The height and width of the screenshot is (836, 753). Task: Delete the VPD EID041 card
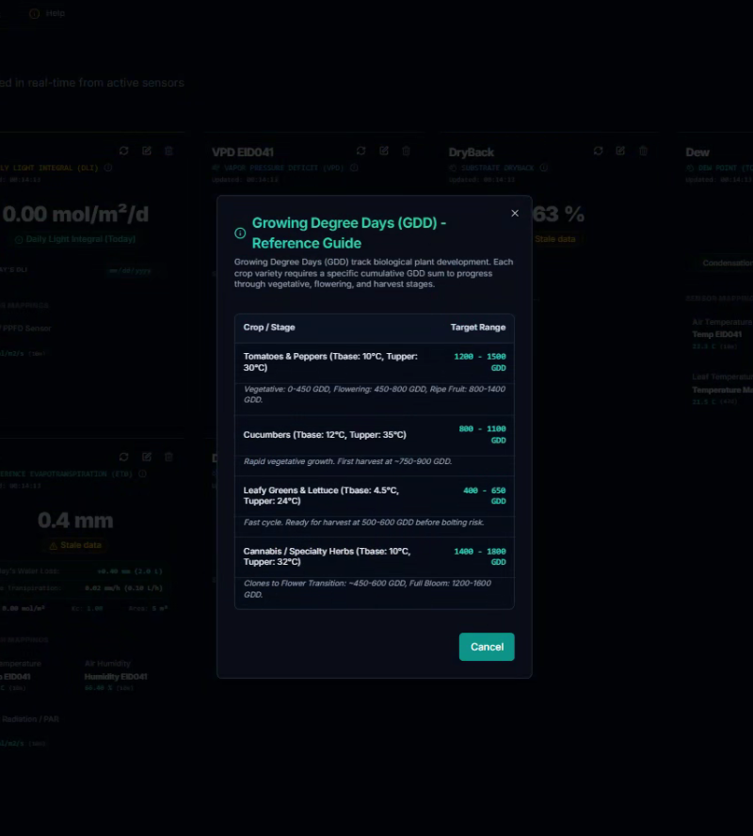click(406, 151)
